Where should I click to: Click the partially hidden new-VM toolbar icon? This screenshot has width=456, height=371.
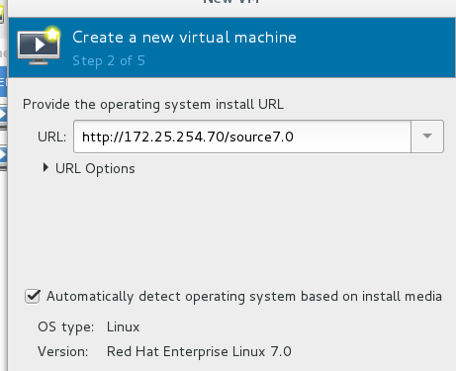[x=2, y=13]
